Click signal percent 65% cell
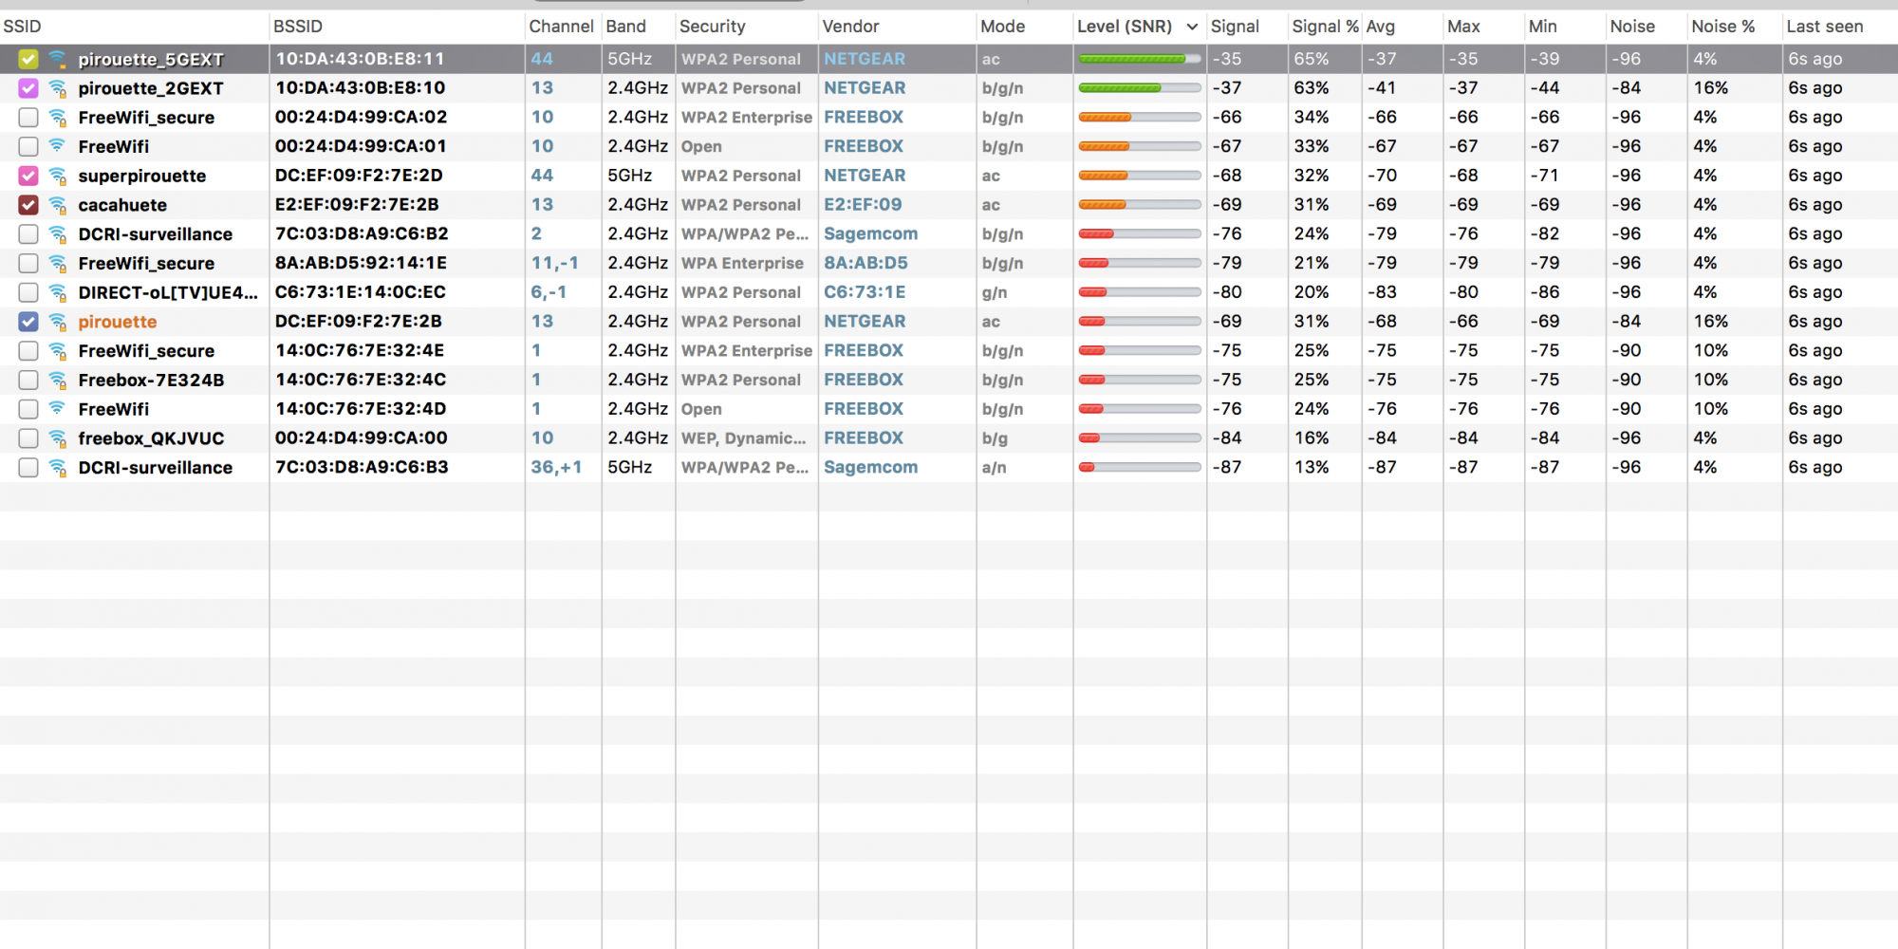Image resolution: width=1898 pixels, height=949 pixels. 1311,59
